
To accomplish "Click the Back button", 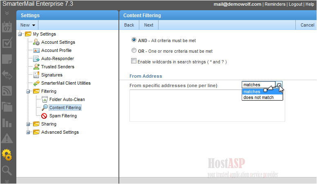I will [x=129, y=25].
